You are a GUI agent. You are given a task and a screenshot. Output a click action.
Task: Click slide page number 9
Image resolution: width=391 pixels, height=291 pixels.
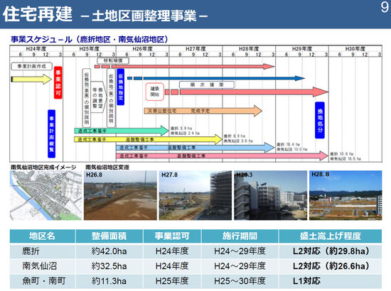[x=385, y=7]
